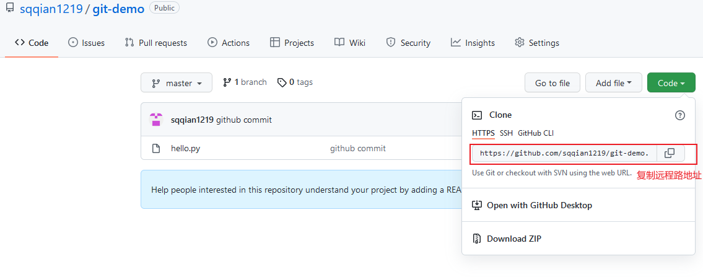View the 1 branch link

tap(245, 82)
